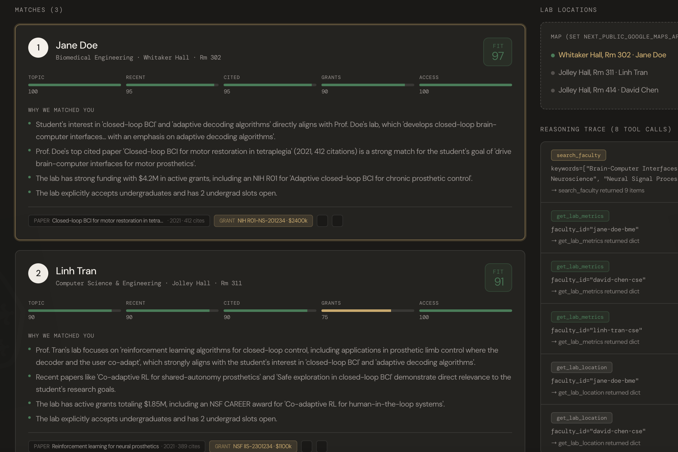Click the gray dot beside David Chen location
The height and width of the screenshot is (452, 678).
(x=553, y=91)
